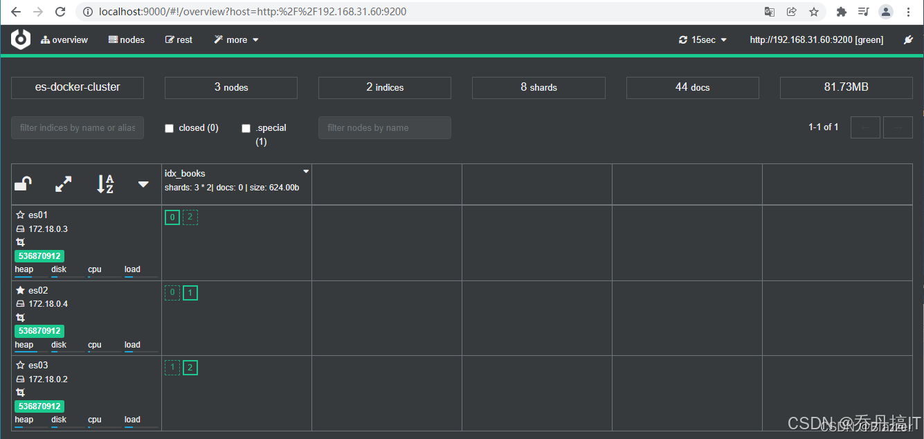The width and height of the screenshot is (924, 439).
Task: Click the browser back arrow
Action: click(x=16, y=12)
